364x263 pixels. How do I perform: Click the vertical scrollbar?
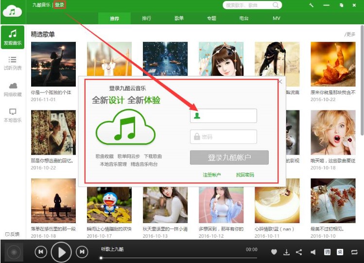click(x=362, y=80)
